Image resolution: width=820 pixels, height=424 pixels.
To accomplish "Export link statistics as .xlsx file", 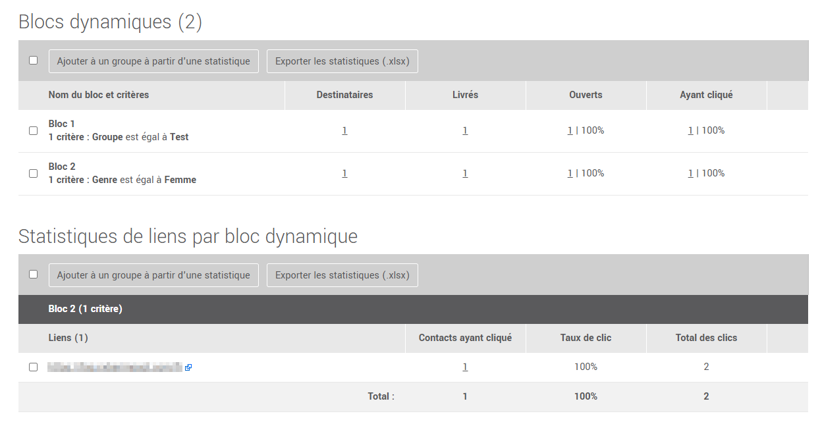I will [342, 275].
